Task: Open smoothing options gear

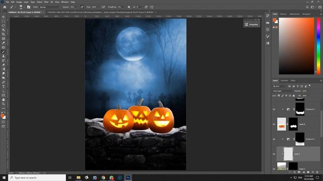Action: (129, 7)
